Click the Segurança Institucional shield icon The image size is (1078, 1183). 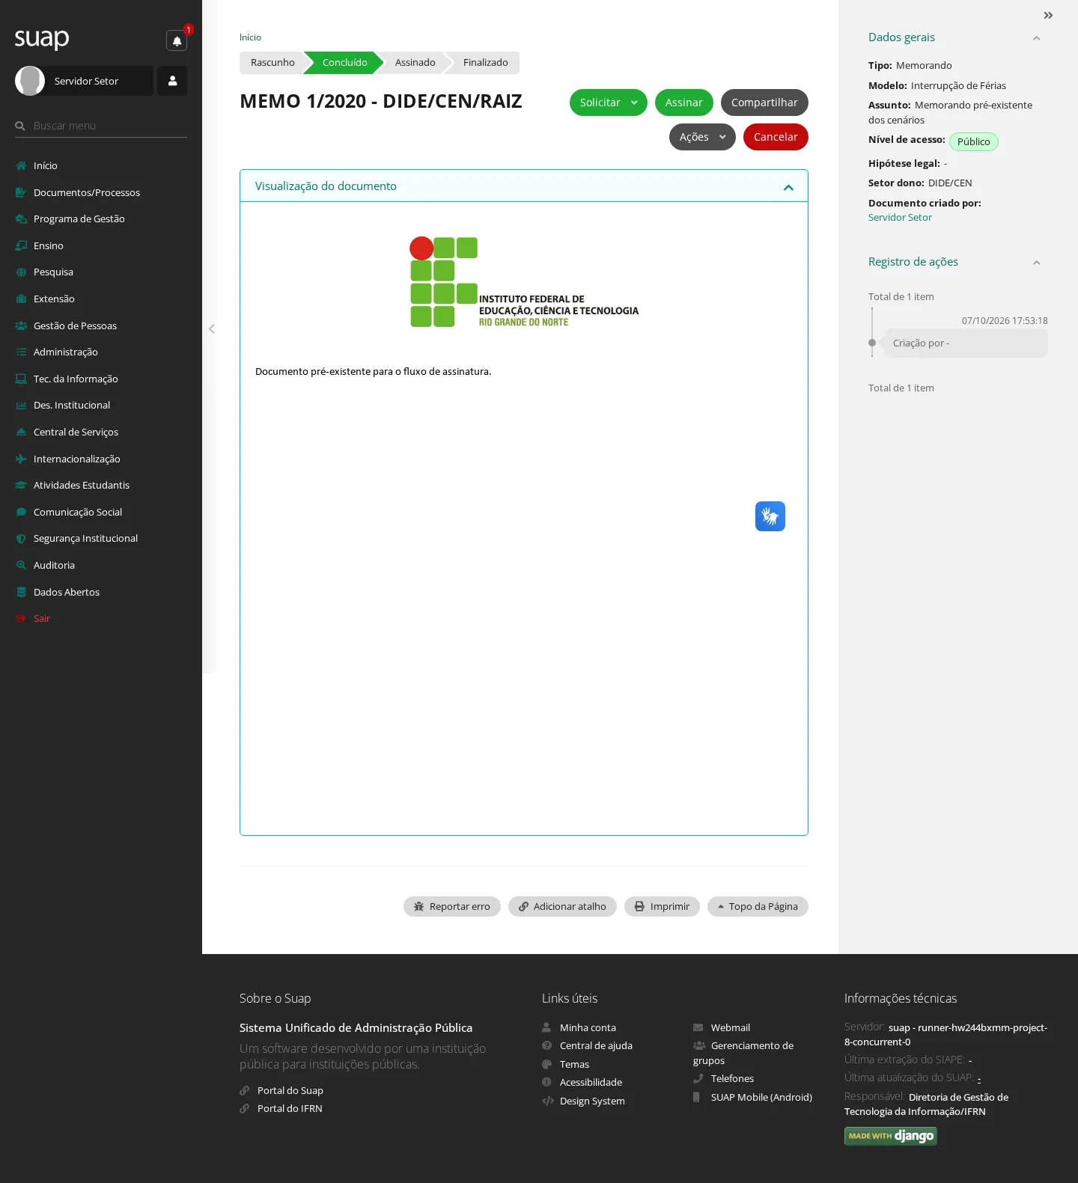pyautogui.click(x=21, y=539)
